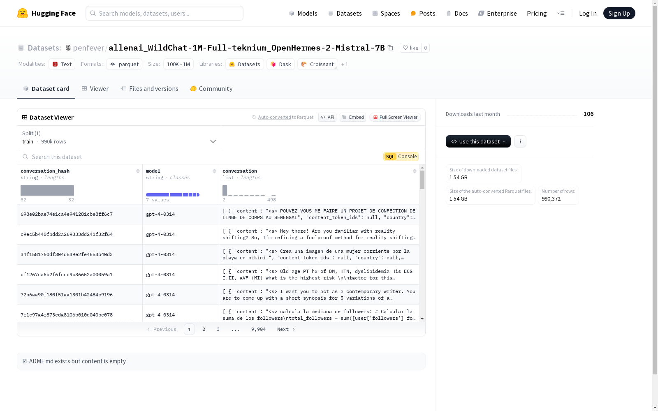Viewport: 658px width, 411px height.
Task: Select row hash 34f1581760df304d539e2fe4653b40d3
Action: tap(67, 254)
